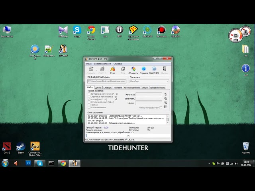Open Counter-Strike Global Offensive shortcut

35,149
